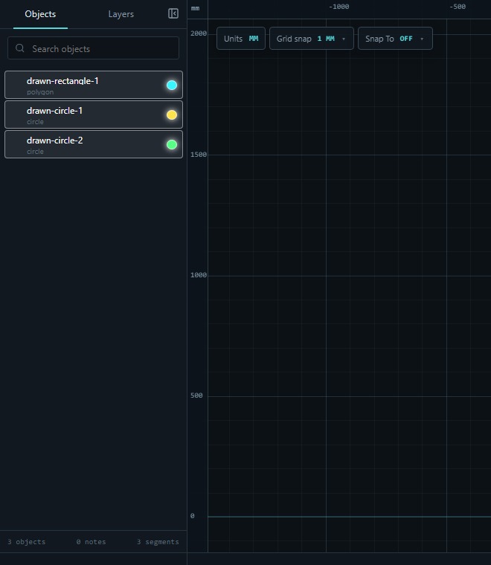The image size is (491, 565).
Task: Click the magnifier icon in search box
Action: 20,48
